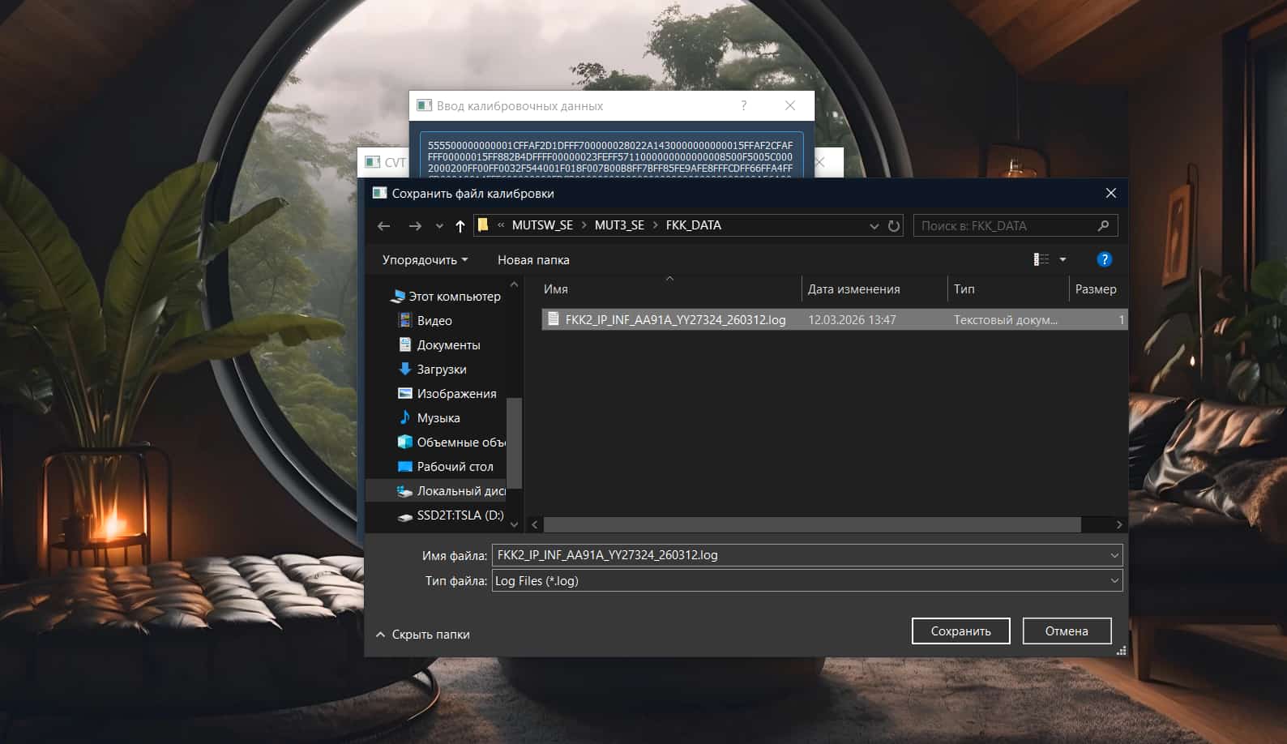This screenshot has height=744, width=1287.
Task: Open the Тип файла Log Files dropdown
Action: point(807,581)
